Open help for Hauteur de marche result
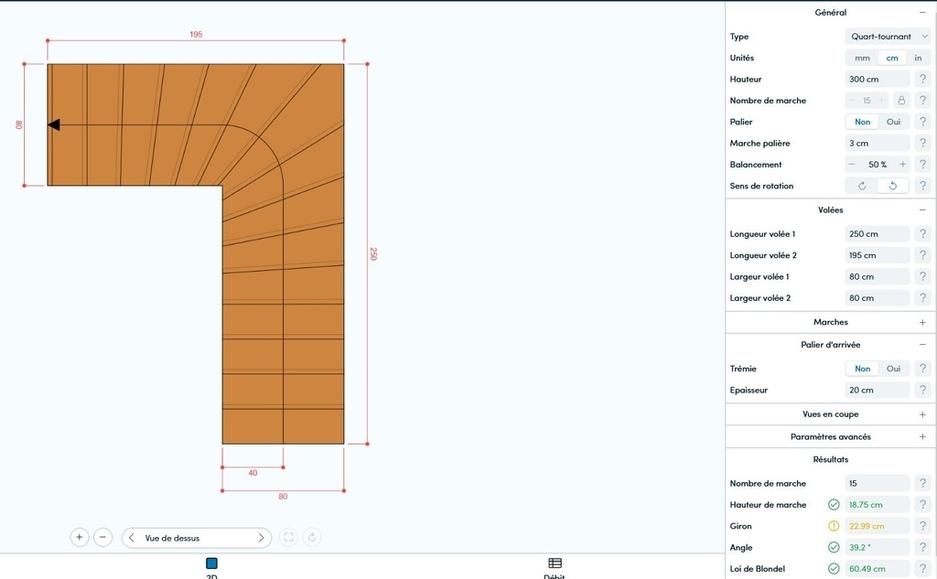The image size is (937, 579). click(x=922, y=505)
